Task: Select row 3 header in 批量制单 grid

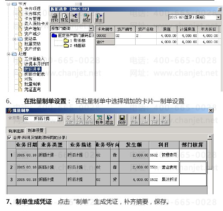Action: [x=12, y=180]
